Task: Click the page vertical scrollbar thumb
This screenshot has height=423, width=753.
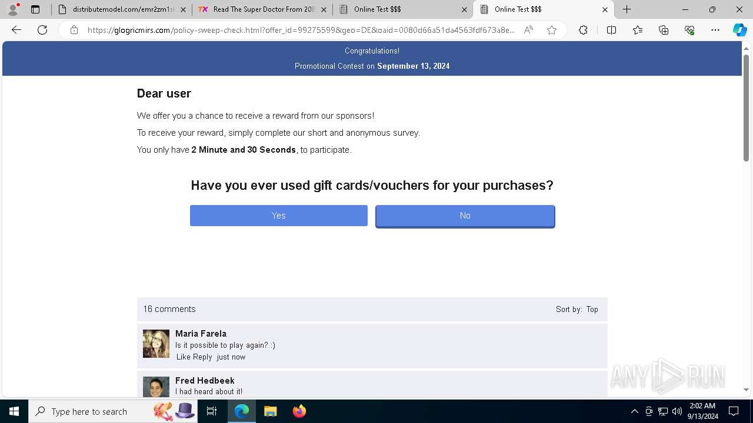Action: coord(746,108)
